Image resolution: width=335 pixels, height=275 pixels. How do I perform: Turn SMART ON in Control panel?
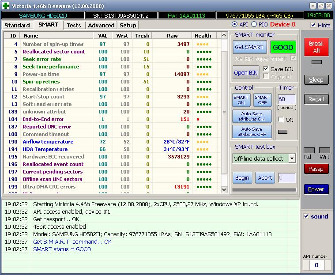(x=241, y=100)
